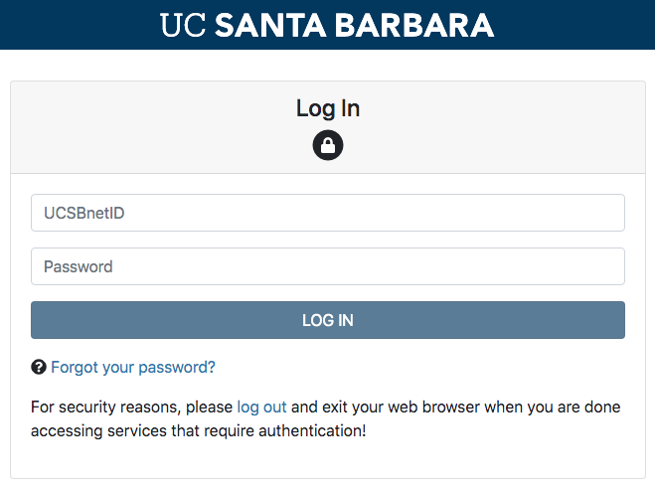Screen dimensions: 655x491
Task: Open the Forgot your password link
Action: tap(133, 368)
